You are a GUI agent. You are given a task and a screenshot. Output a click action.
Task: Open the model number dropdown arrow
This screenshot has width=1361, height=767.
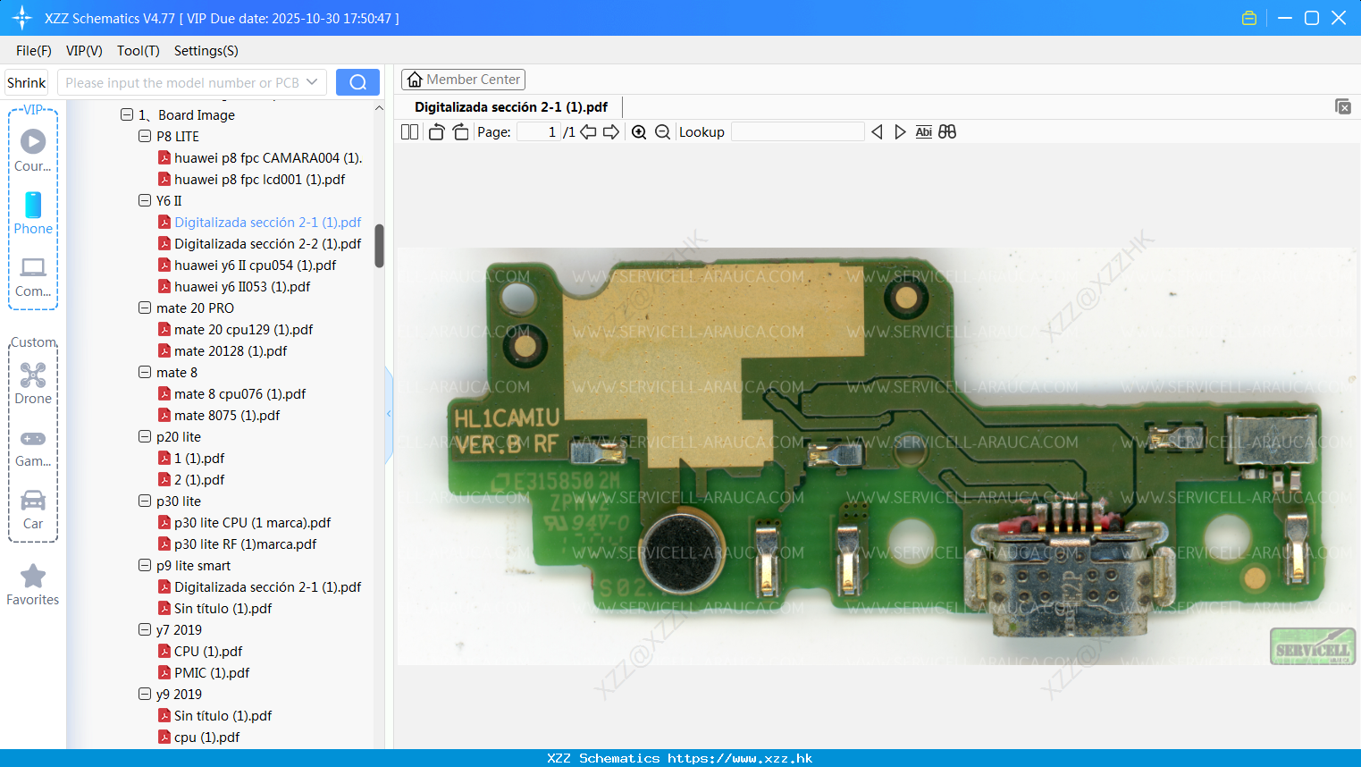click(312, 82)
